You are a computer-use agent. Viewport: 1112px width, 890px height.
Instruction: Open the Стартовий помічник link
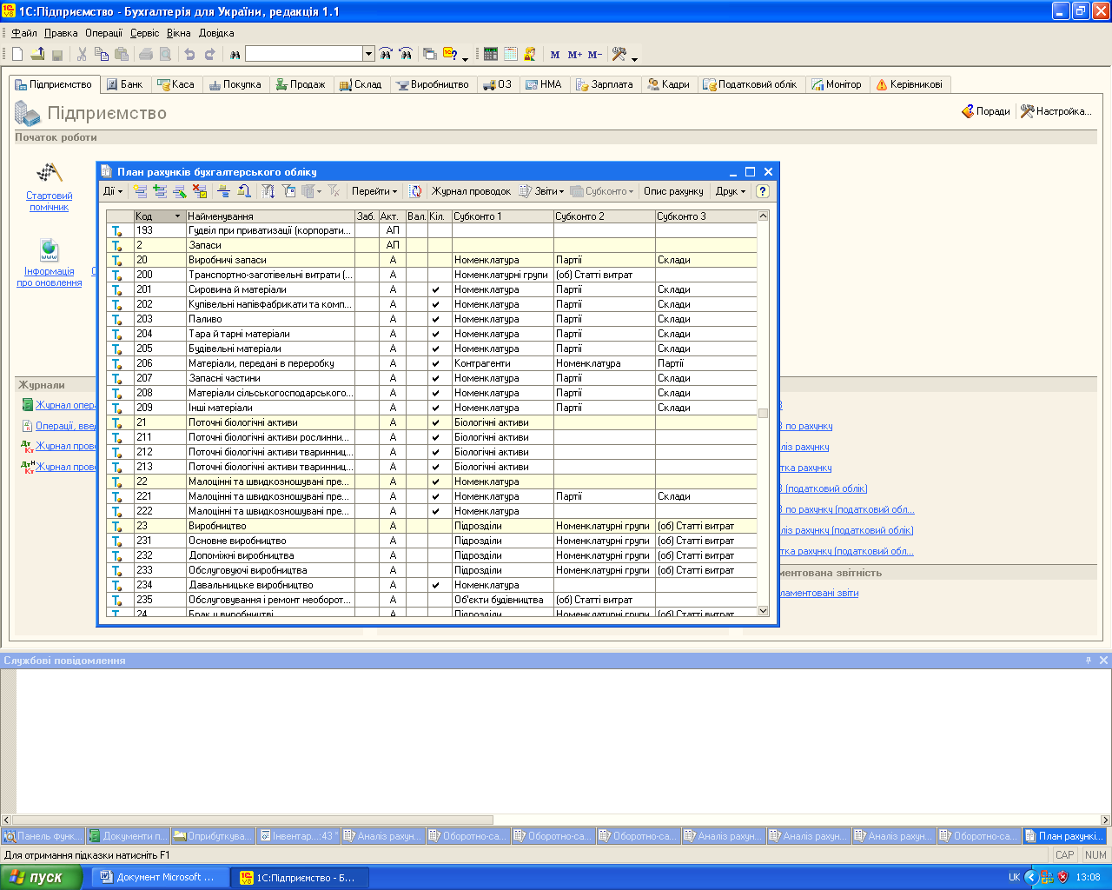(50, 202)
